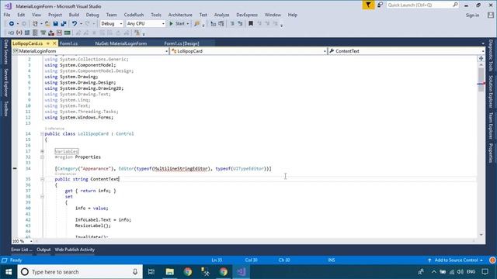This screenshot has height=279, width=497.
Task: Click the Open File folder icon
Action: 47,24
